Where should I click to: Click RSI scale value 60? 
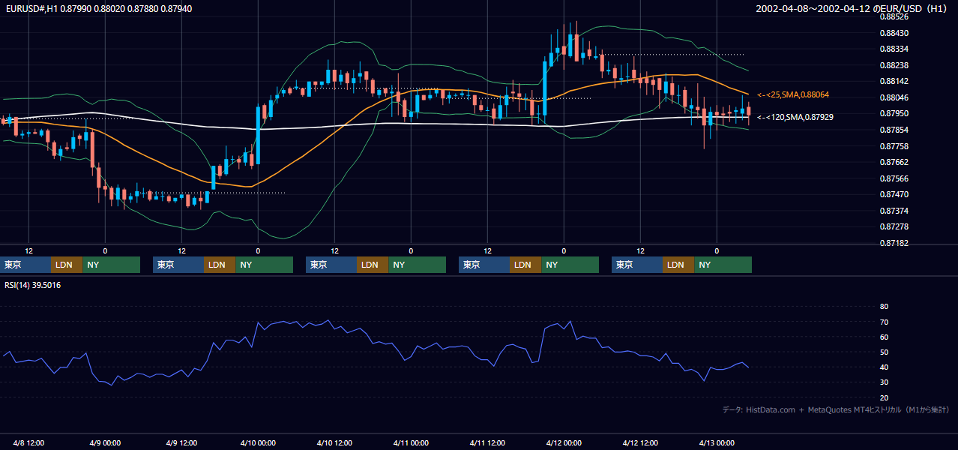[x=884, y=337]
